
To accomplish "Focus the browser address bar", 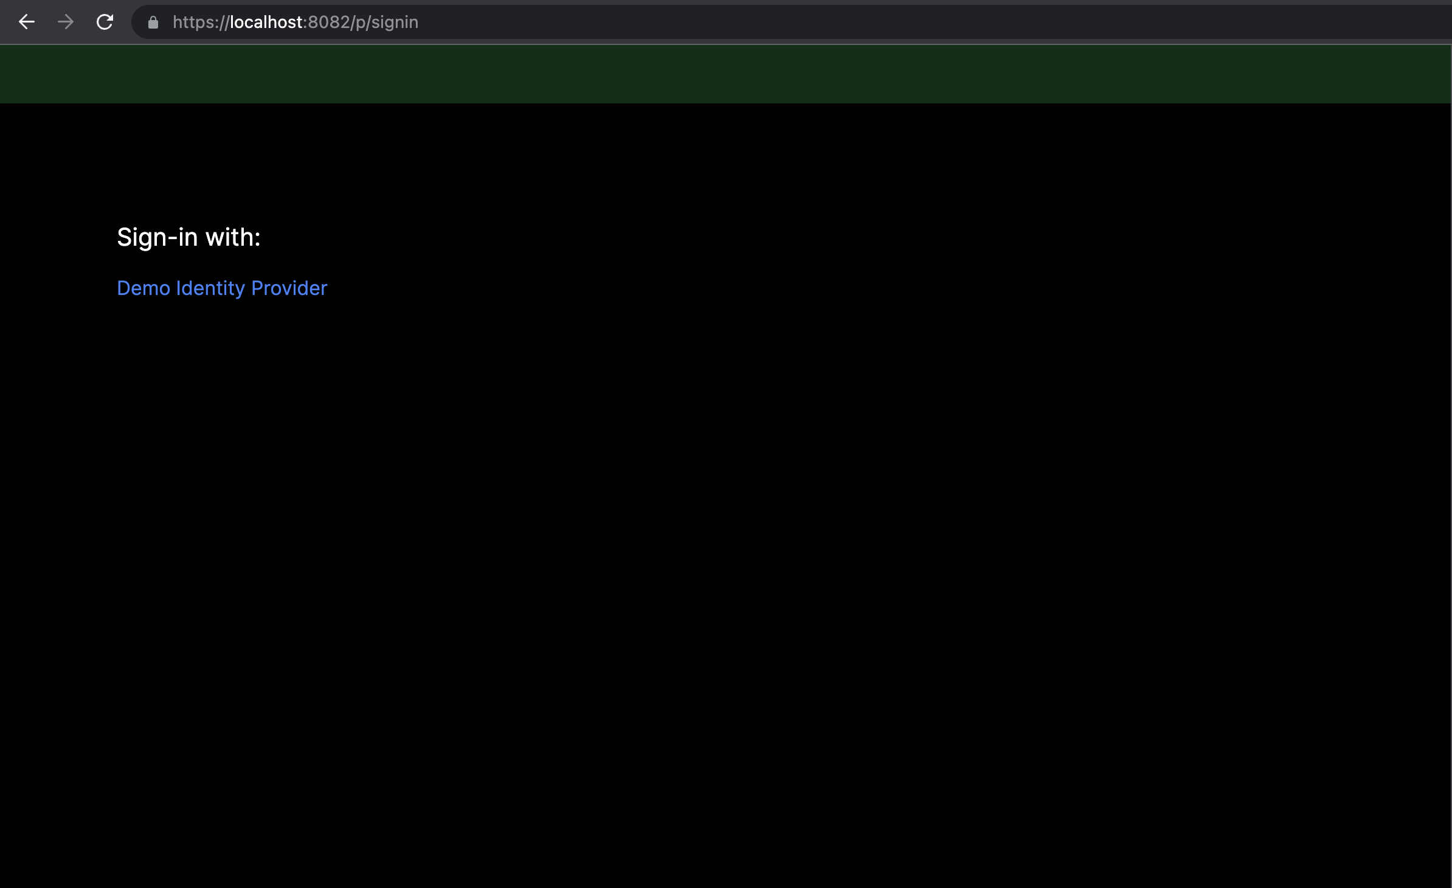I will (x=608, y=23).
